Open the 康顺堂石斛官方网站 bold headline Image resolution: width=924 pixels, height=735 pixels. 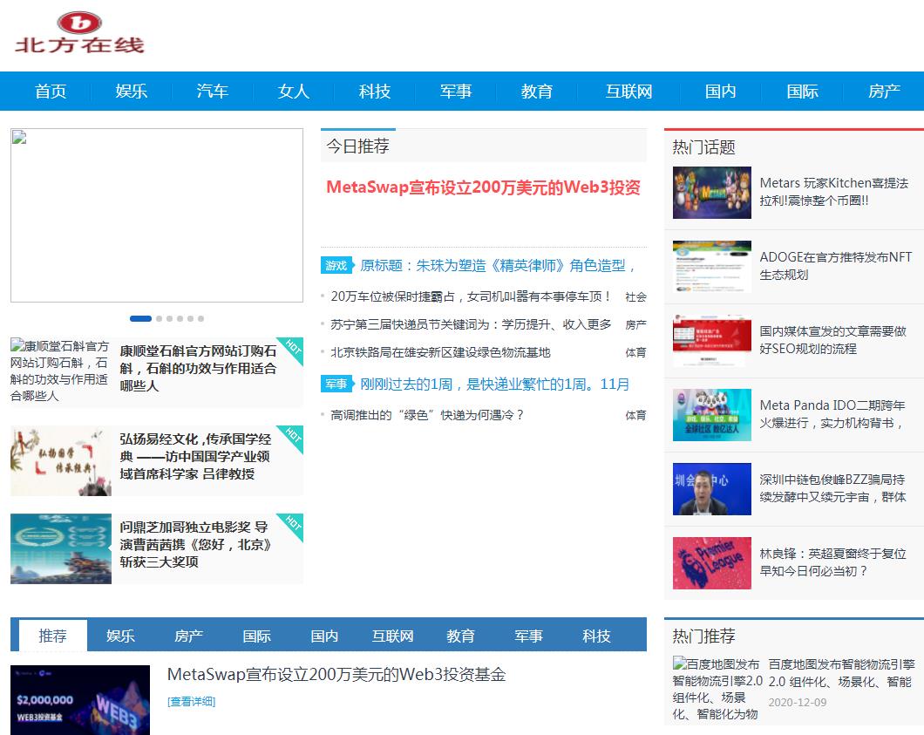[198, 369]
